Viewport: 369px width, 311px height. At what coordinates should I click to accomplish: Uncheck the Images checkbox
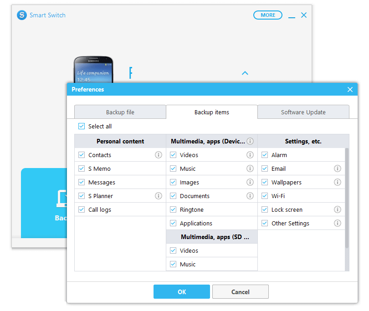[173, 182]
